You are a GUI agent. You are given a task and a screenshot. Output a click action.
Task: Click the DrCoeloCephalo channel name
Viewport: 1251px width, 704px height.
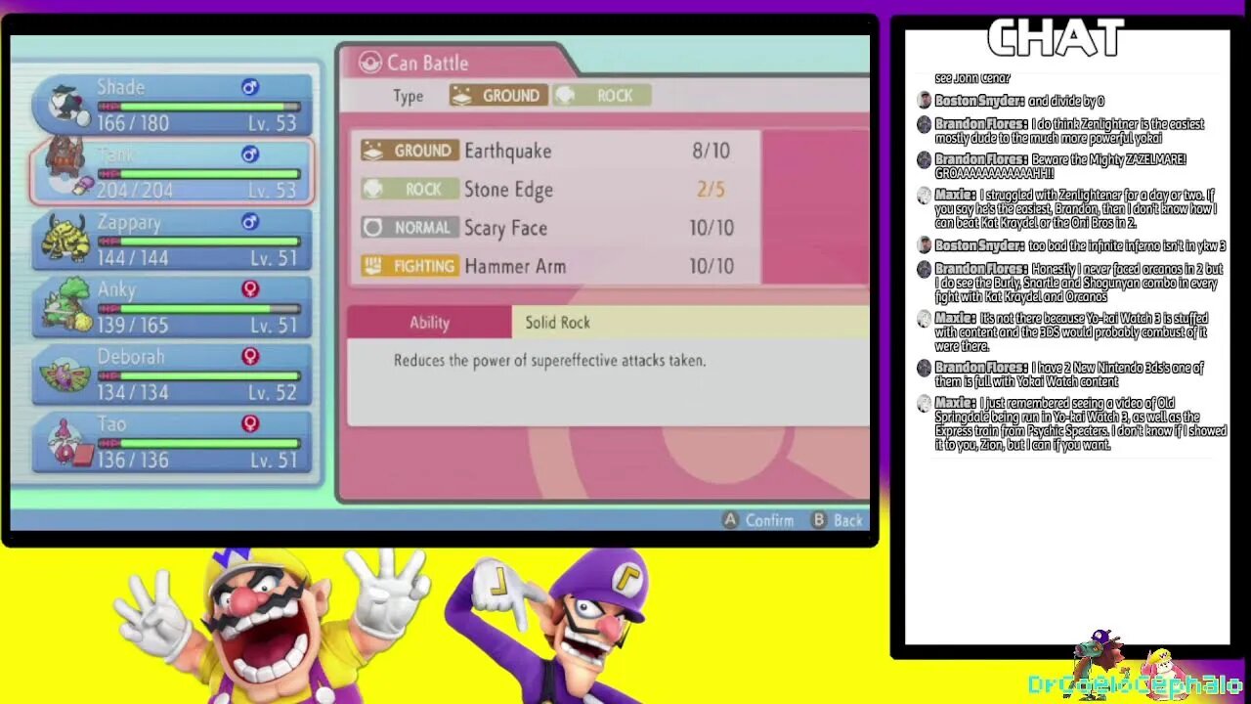(1134, 686)
